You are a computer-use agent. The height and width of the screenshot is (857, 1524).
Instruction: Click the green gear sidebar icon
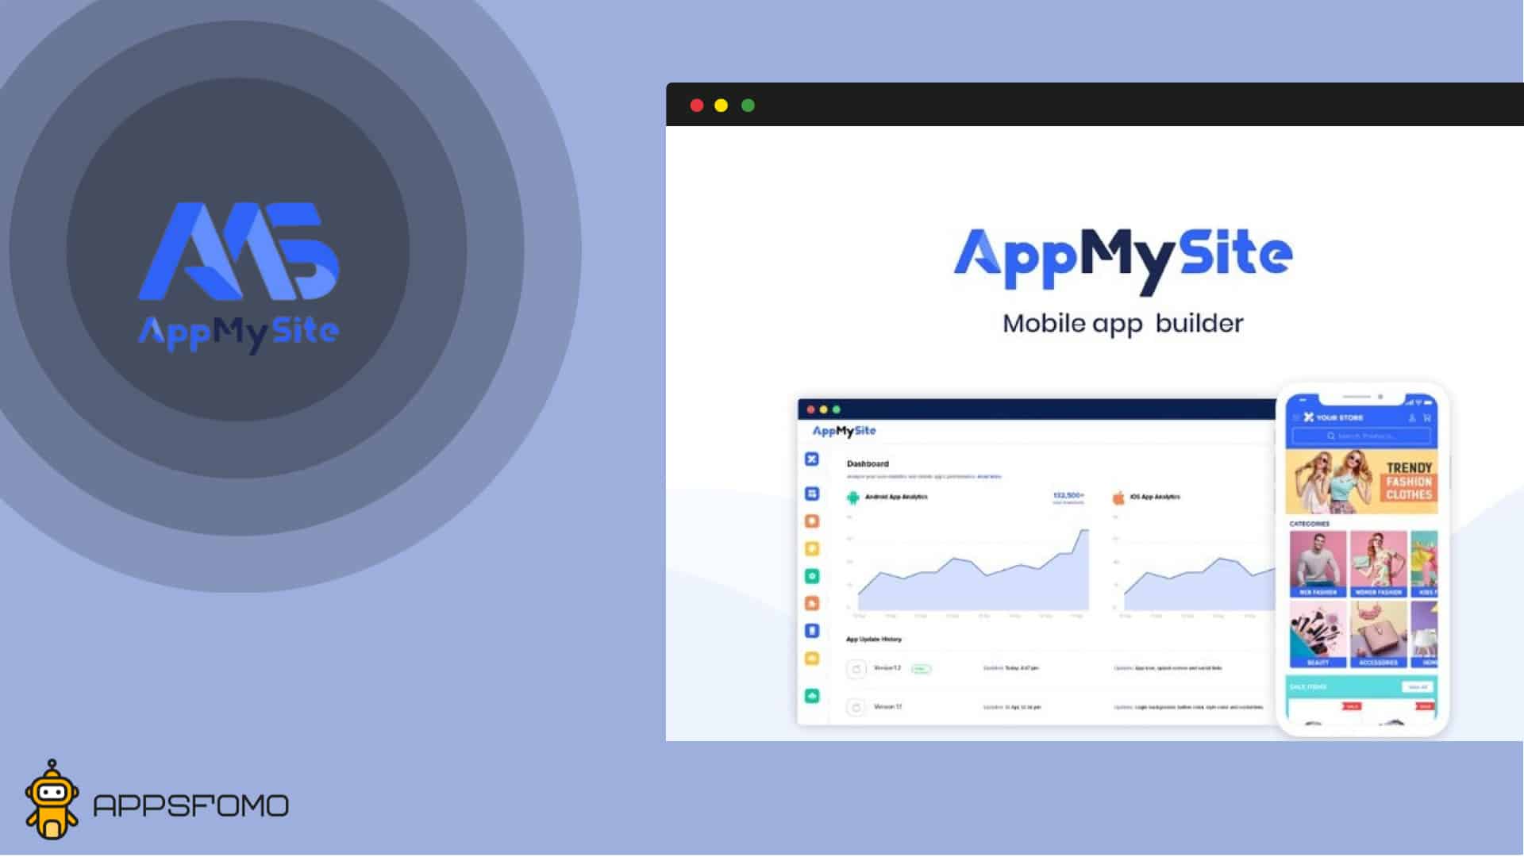point(812,576)
